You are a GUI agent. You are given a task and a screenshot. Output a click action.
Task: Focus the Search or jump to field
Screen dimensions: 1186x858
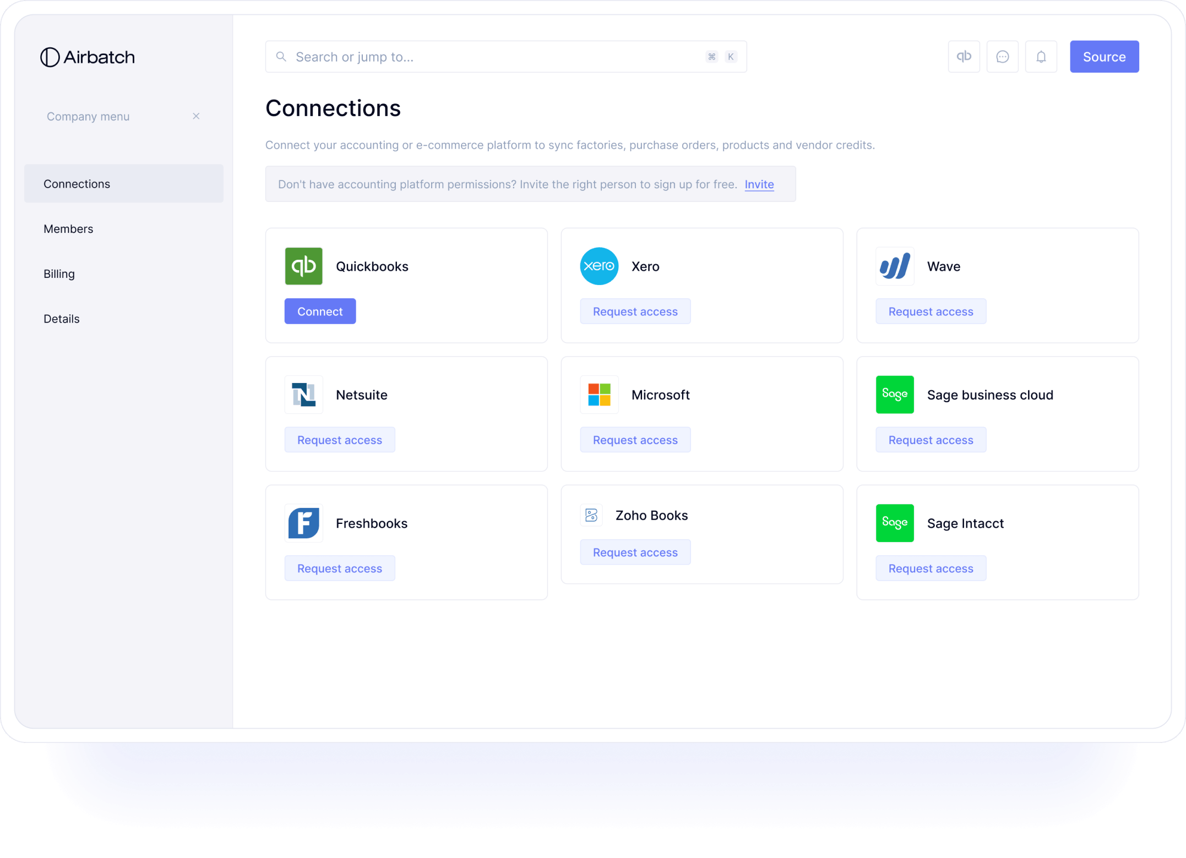click(x=505, y=57)
